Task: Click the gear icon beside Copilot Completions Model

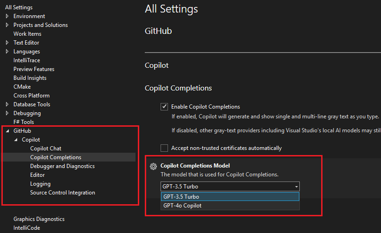Action: [153, 167]
